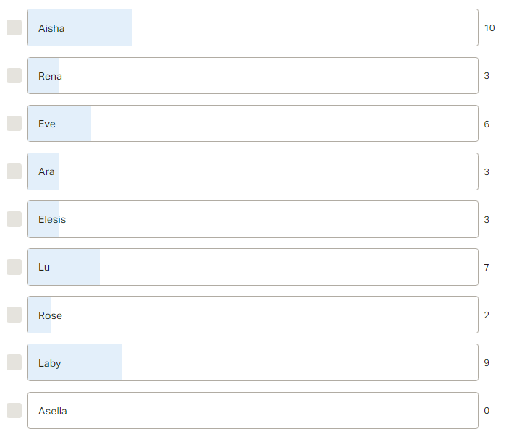Click the vote count 9 beside Laby
The height and width of the screenshot is (434, 509).
coord(487,362)
